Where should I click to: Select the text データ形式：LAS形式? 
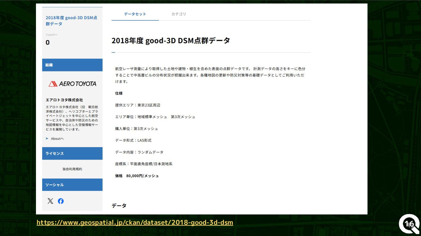(x=133, y=140)
